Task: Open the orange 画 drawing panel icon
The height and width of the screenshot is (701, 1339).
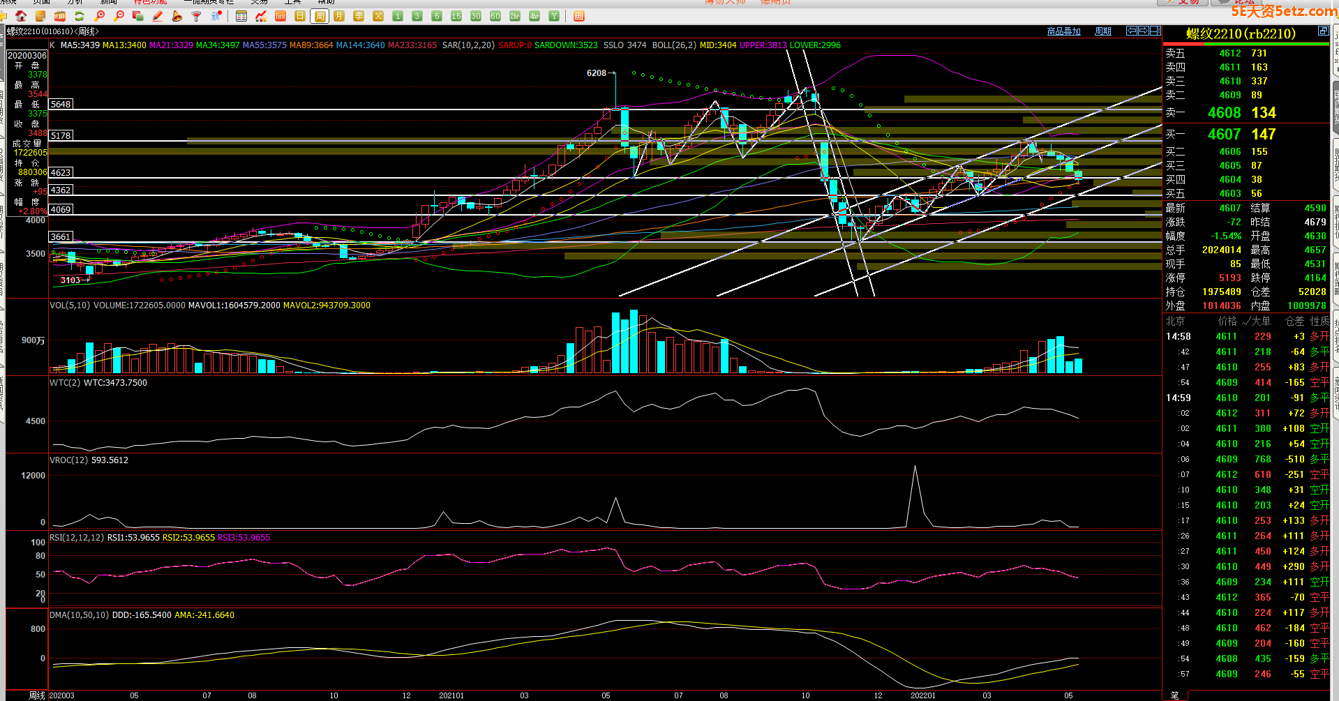Action: 578,16
